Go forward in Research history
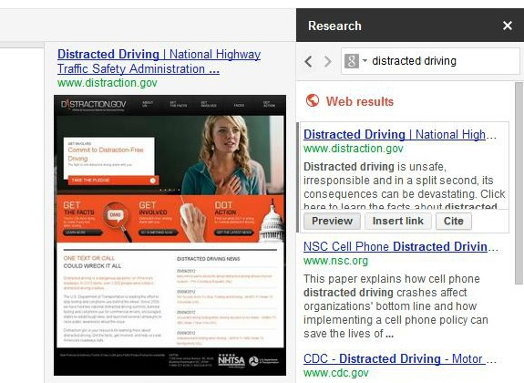Image resolution: width=524 pixels, height=383 pixels. [328, 61]
